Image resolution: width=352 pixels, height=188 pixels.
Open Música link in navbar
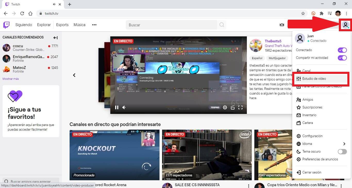[79, 25]
